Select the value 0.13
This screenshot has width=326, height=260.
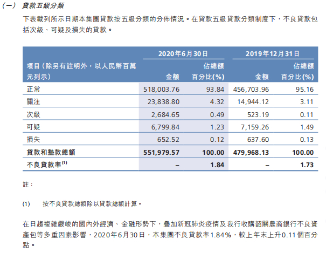click(x=307, y=140)
